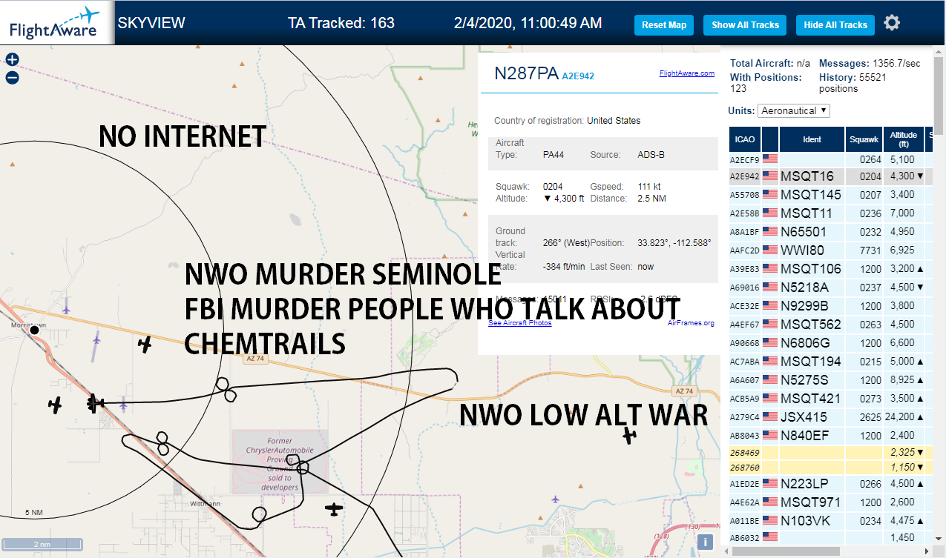This screenshot has width=946, height=558.
Task: Click US flag in MSQT16 row
Action: pos(769,176)
